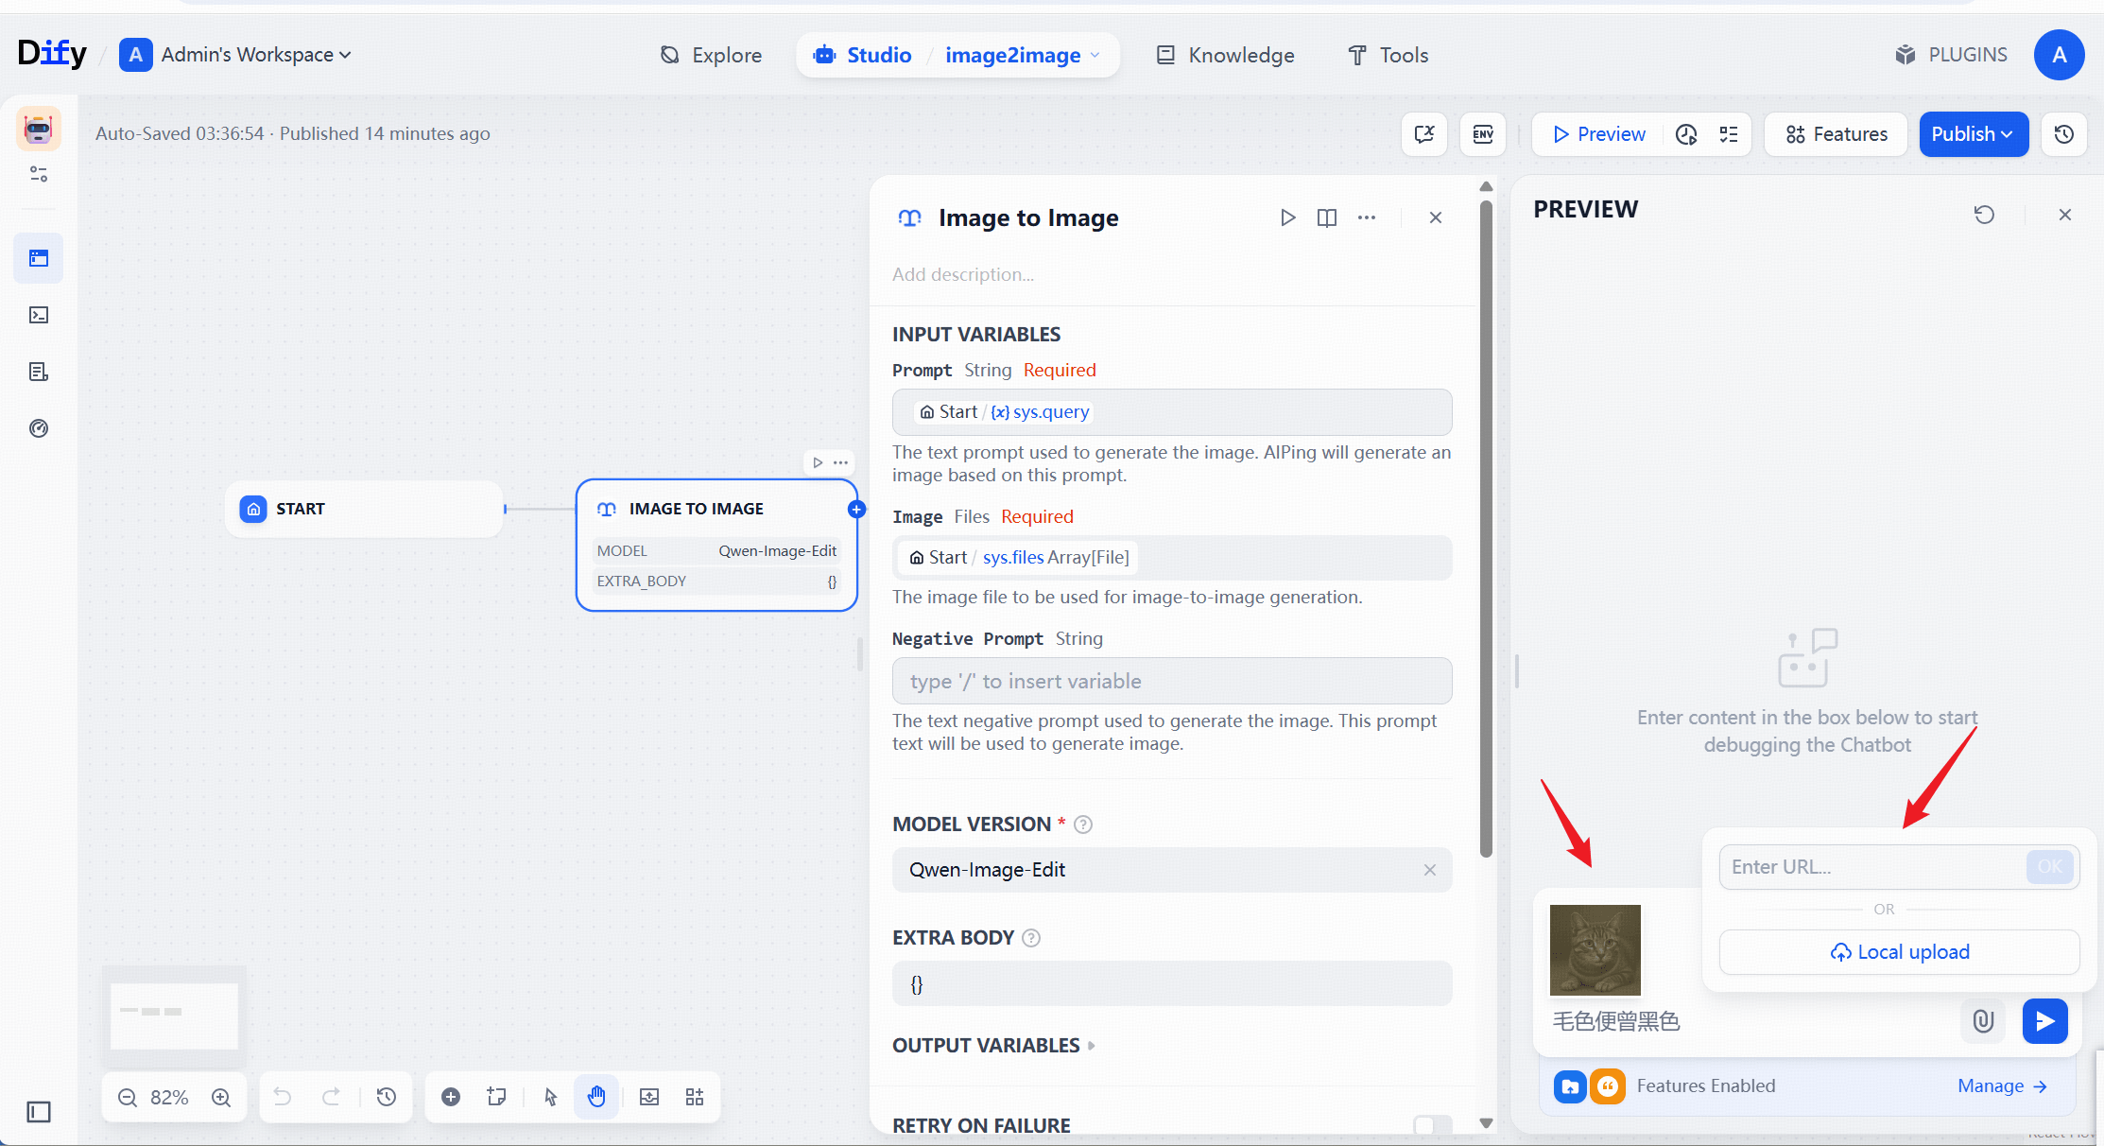Open the Publish dropdown

[x=1973, y=134]
